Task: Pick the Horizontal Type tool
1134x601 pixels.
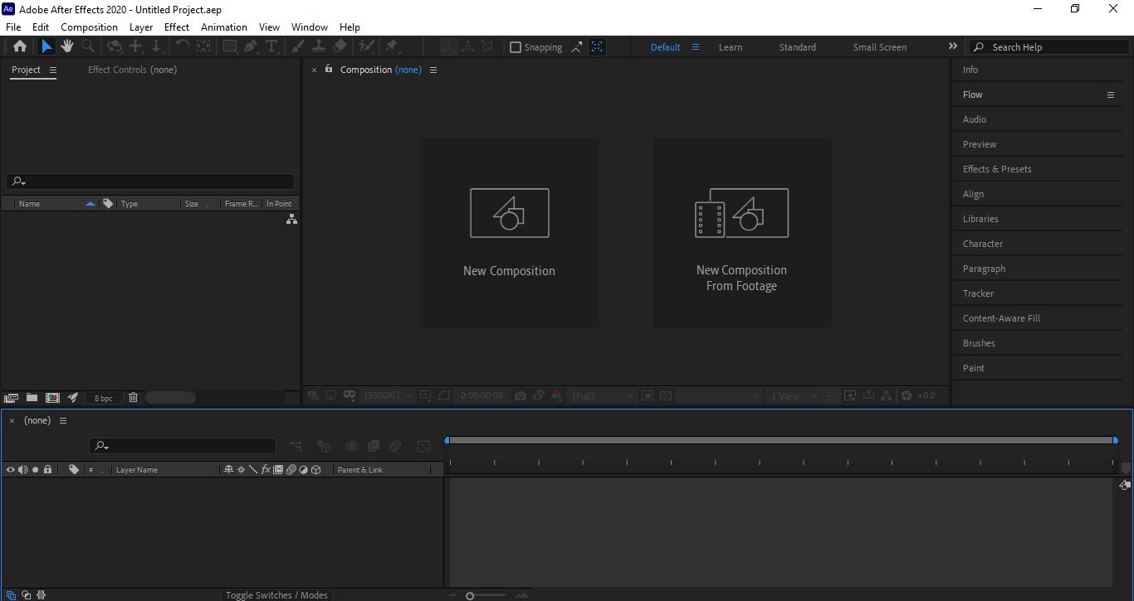Action: coord(271,46)
